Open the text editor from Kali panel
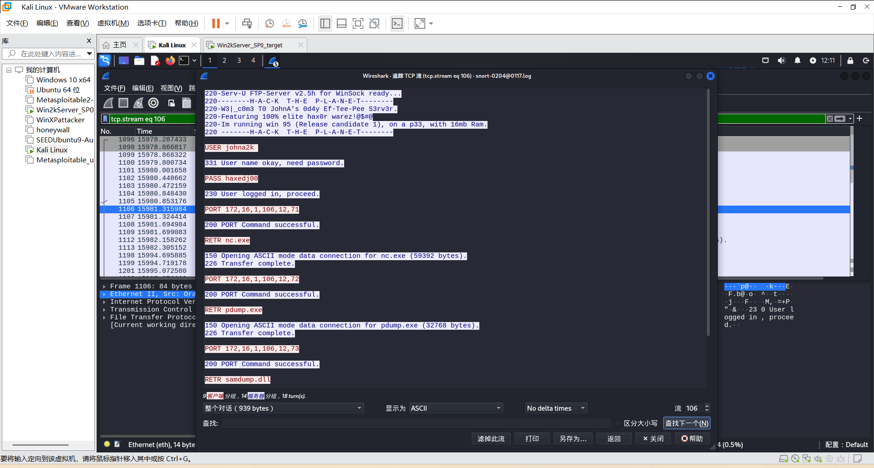This screenshot has width=874, height=468. tap(155, 60)
